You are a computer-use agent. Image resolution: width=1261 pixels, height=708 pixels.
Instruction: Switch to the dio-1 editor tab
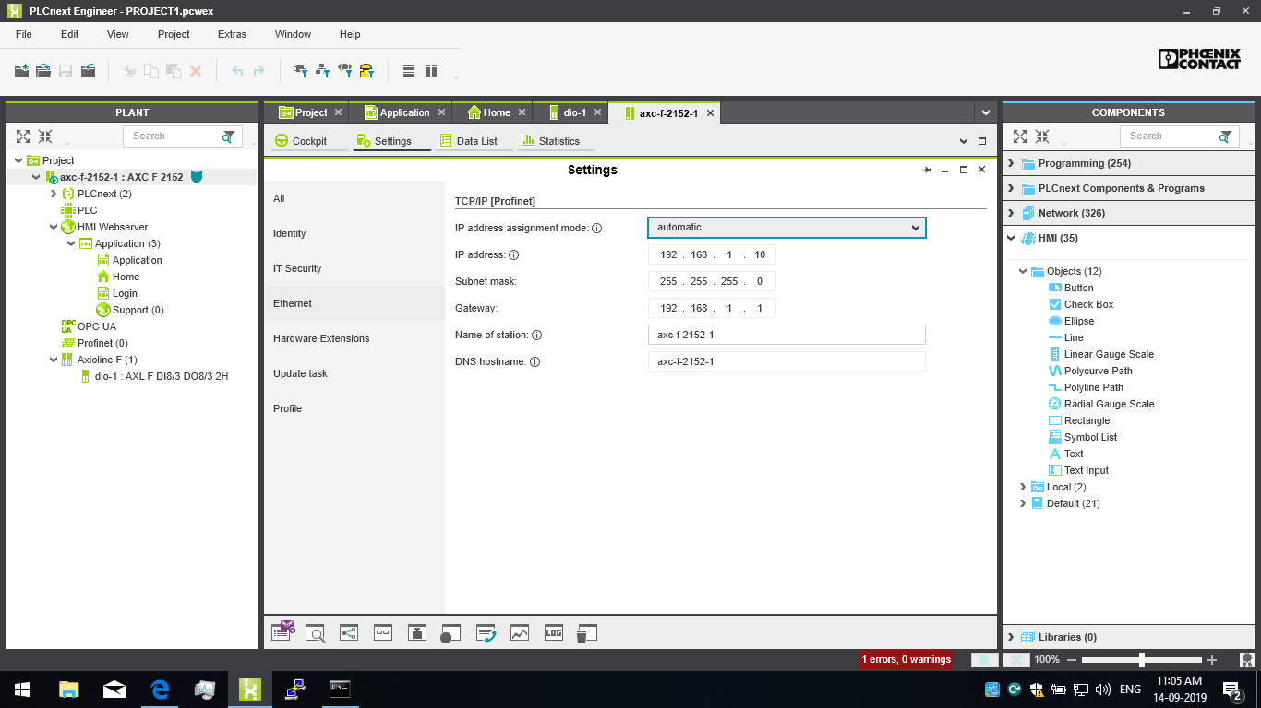574,112
